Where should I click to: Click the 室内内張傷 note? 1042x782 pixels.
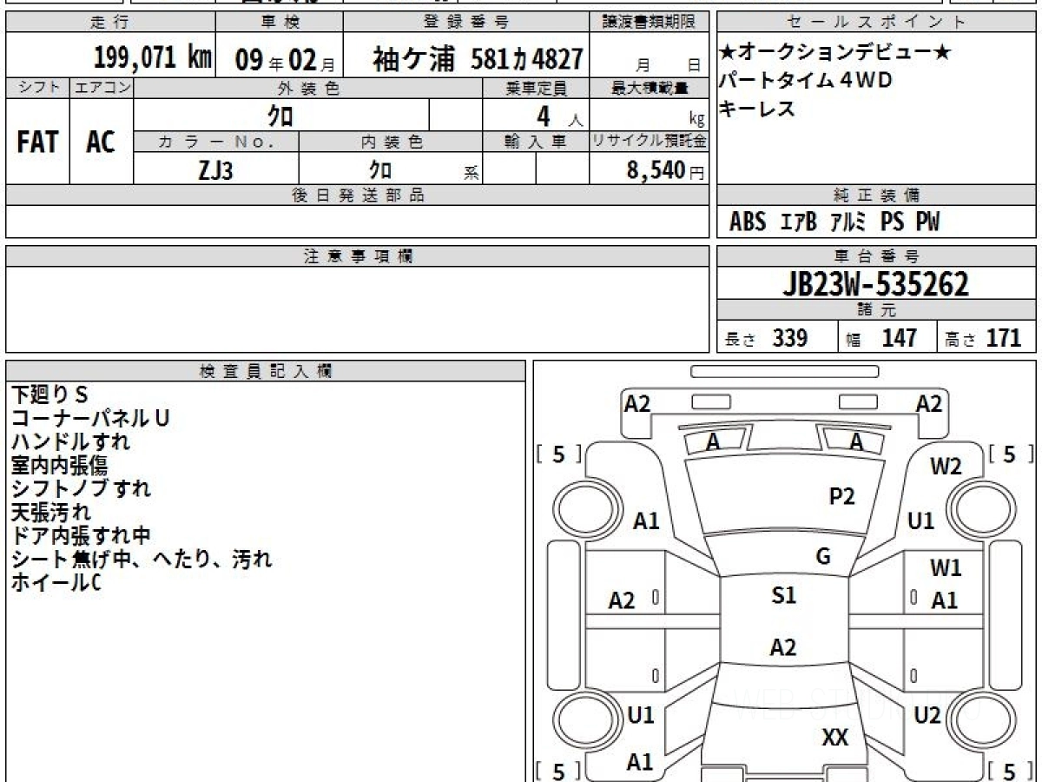pos(59,466)
